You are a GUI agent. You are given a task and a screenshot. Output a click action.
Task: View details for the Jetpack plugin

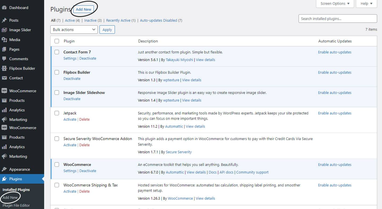pos(196,126)
